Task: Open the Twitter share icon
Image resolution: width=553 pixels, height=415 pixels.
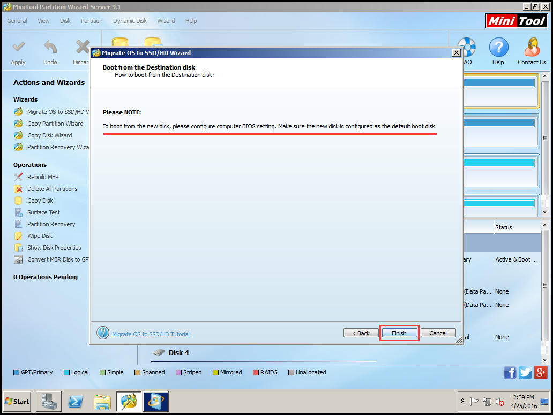Action: pyautogui.click(x=525, y=372)
